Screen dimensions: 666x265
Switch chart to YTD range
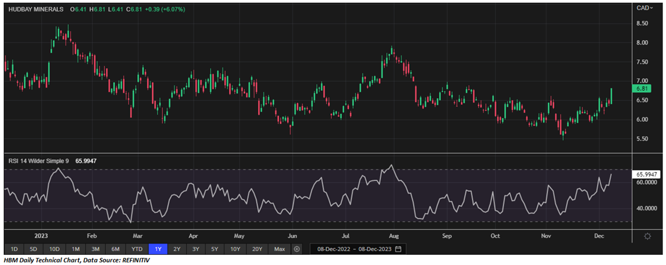pos(137,249)
